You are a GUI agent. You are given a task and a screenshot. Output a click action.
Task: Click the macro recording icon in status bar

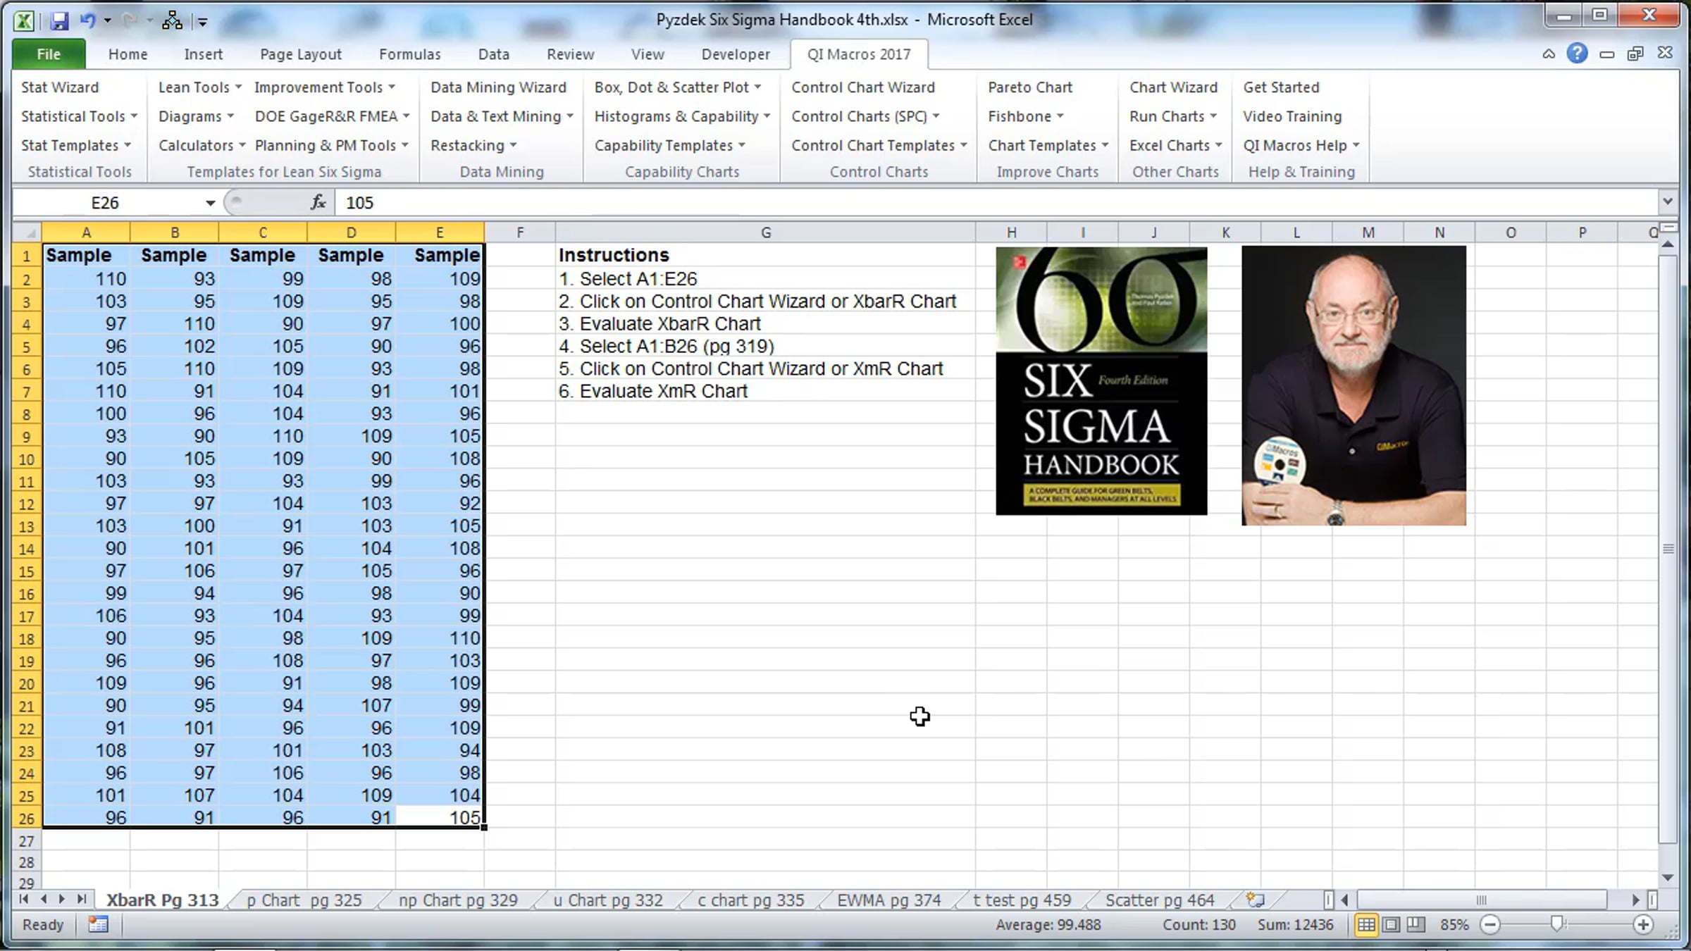(98, 924)
